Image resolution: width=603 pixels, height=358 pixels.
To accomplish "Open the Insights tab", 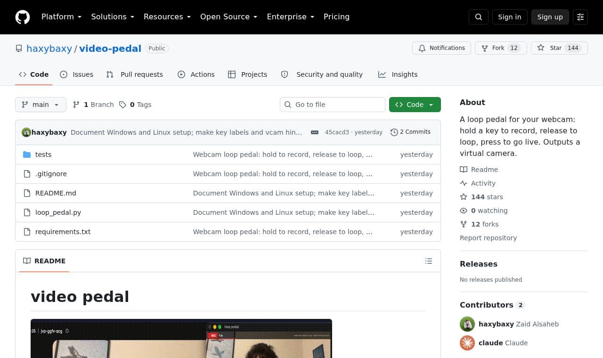I will click(398, 74).
